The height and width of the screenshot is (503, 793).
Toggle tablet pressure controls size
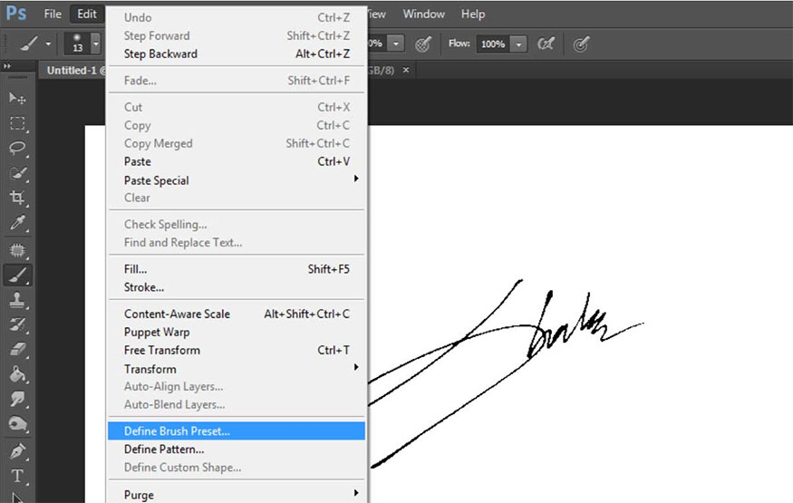(581, 44)
